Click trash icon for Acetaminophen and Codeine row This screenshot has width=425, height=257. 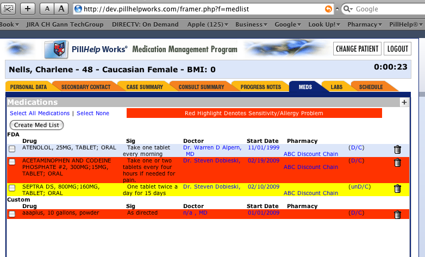click(x=397, y=162)
